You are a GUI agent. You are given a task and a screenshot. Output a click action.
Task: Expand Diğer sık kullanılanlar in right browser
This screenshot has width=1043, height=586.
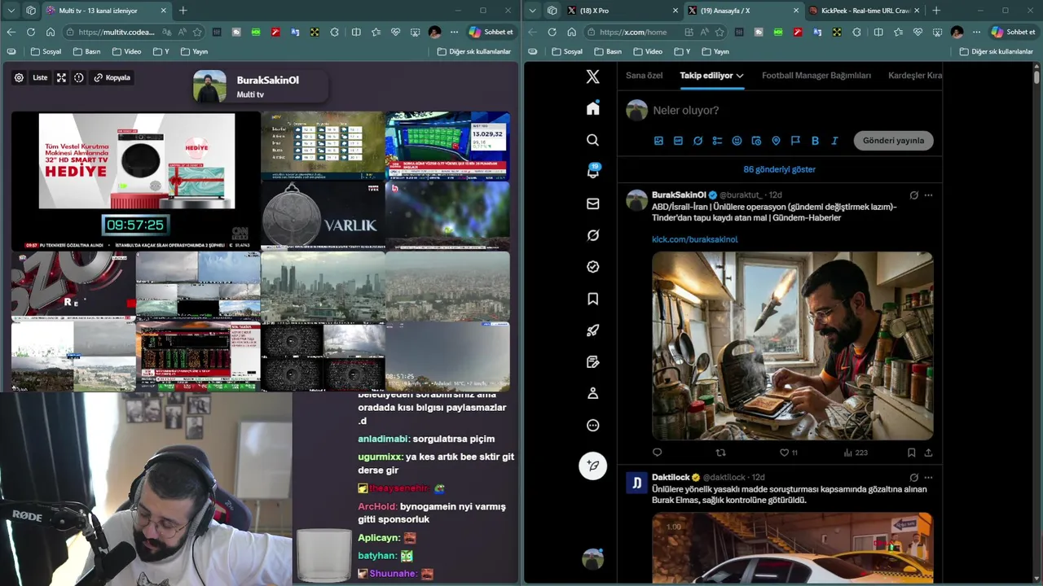coord(996,51)
